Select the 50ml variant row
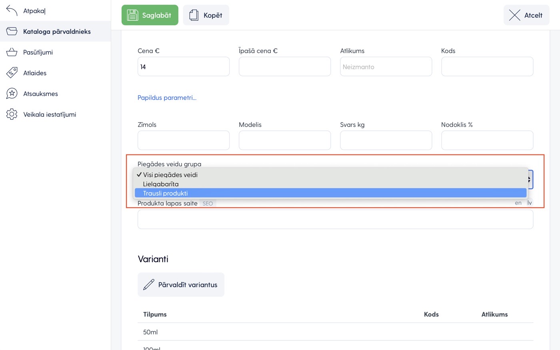Image resolution: width=560 pixels, height=350 pixels. pyautogui.click(x=335, y=332)
